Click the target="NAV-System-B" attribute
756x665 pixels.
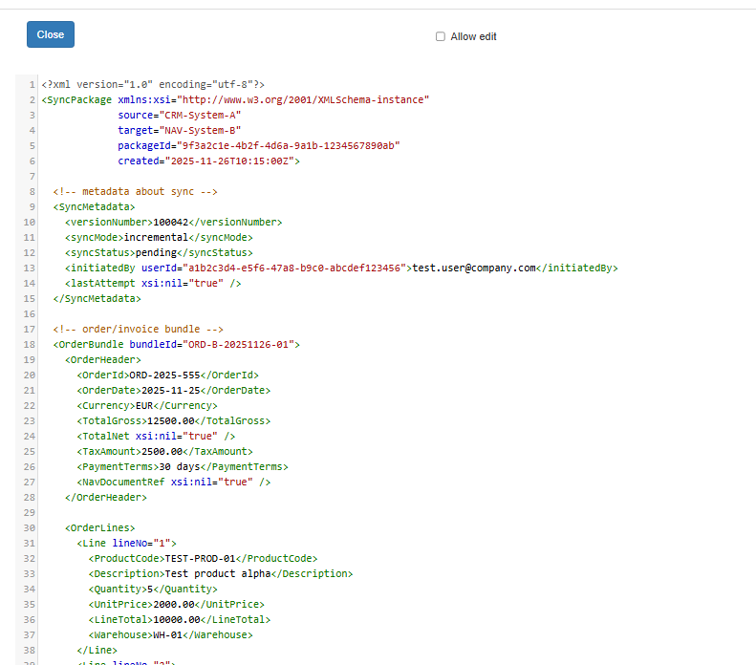pyautogui.click(x=180, y=130)
